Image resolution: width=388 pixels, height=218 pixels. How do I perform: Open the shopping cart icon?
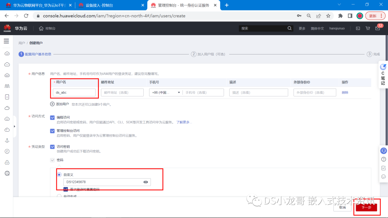(368, 28)
